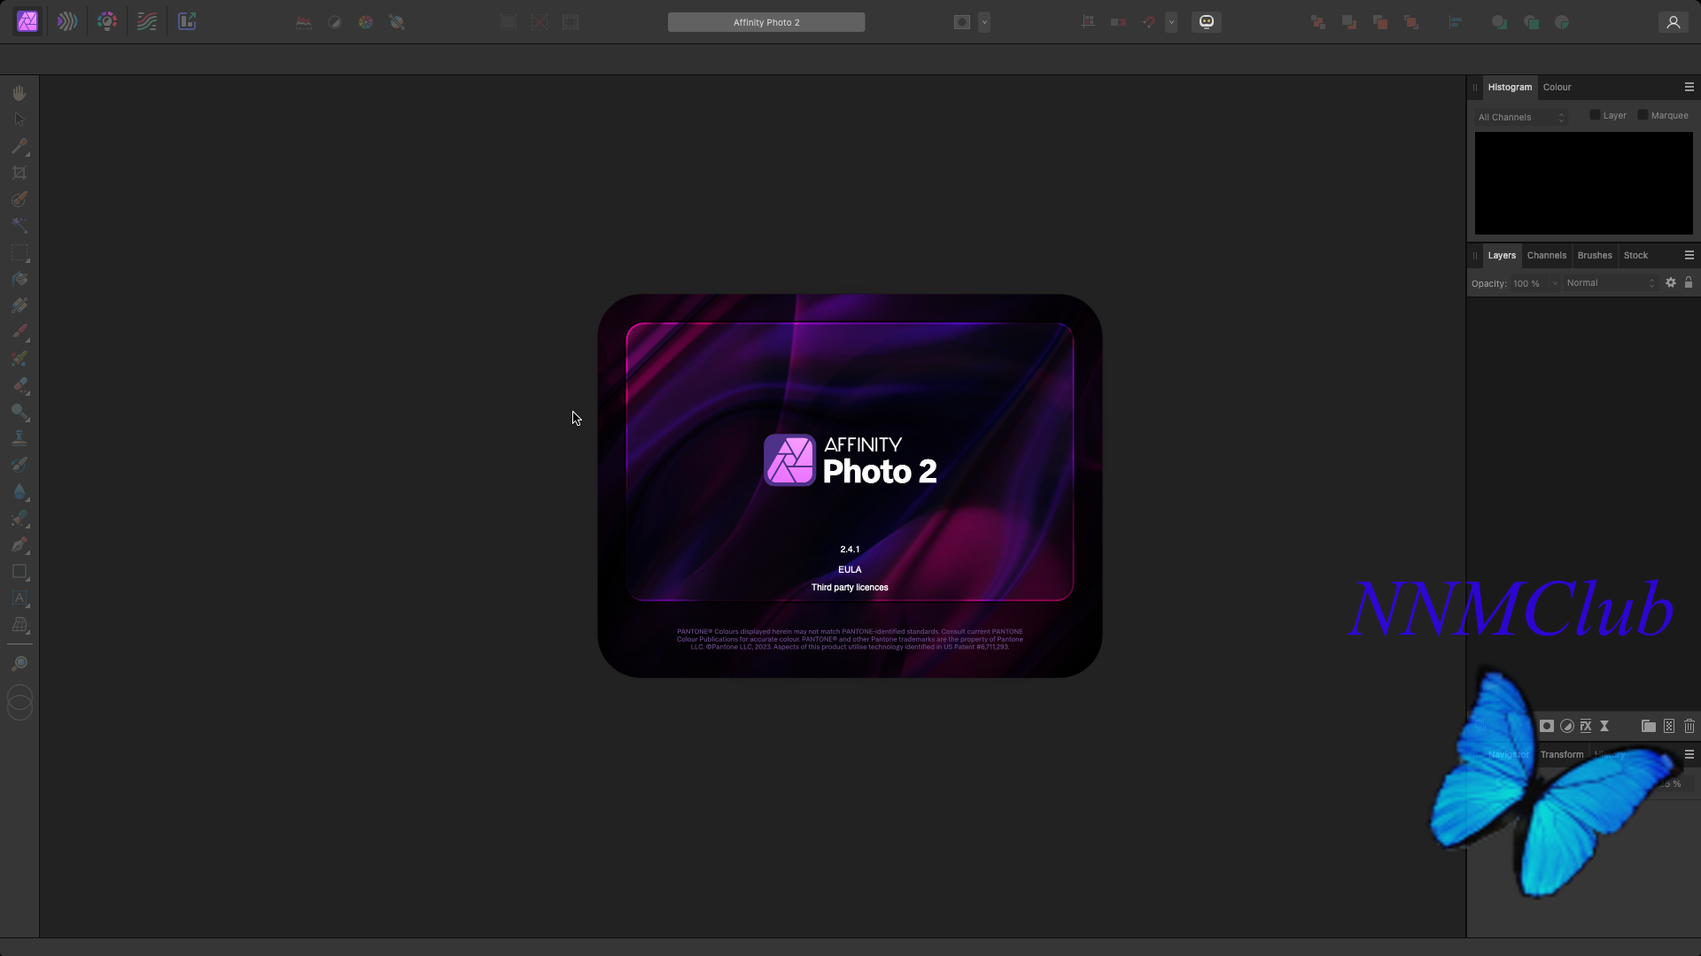Open the All Channels dropdown
Screen dimensions: 1701x956
coord(1521,117)
